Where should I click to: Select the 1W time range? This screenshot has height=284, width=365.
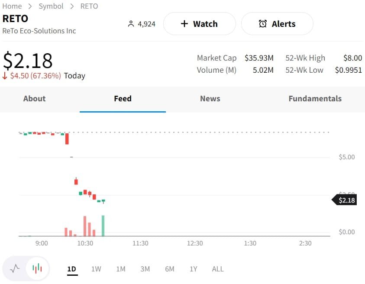tap(96, 269)
